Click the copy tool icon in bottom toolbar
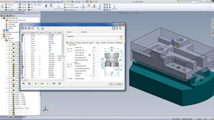 coord(29,84)
